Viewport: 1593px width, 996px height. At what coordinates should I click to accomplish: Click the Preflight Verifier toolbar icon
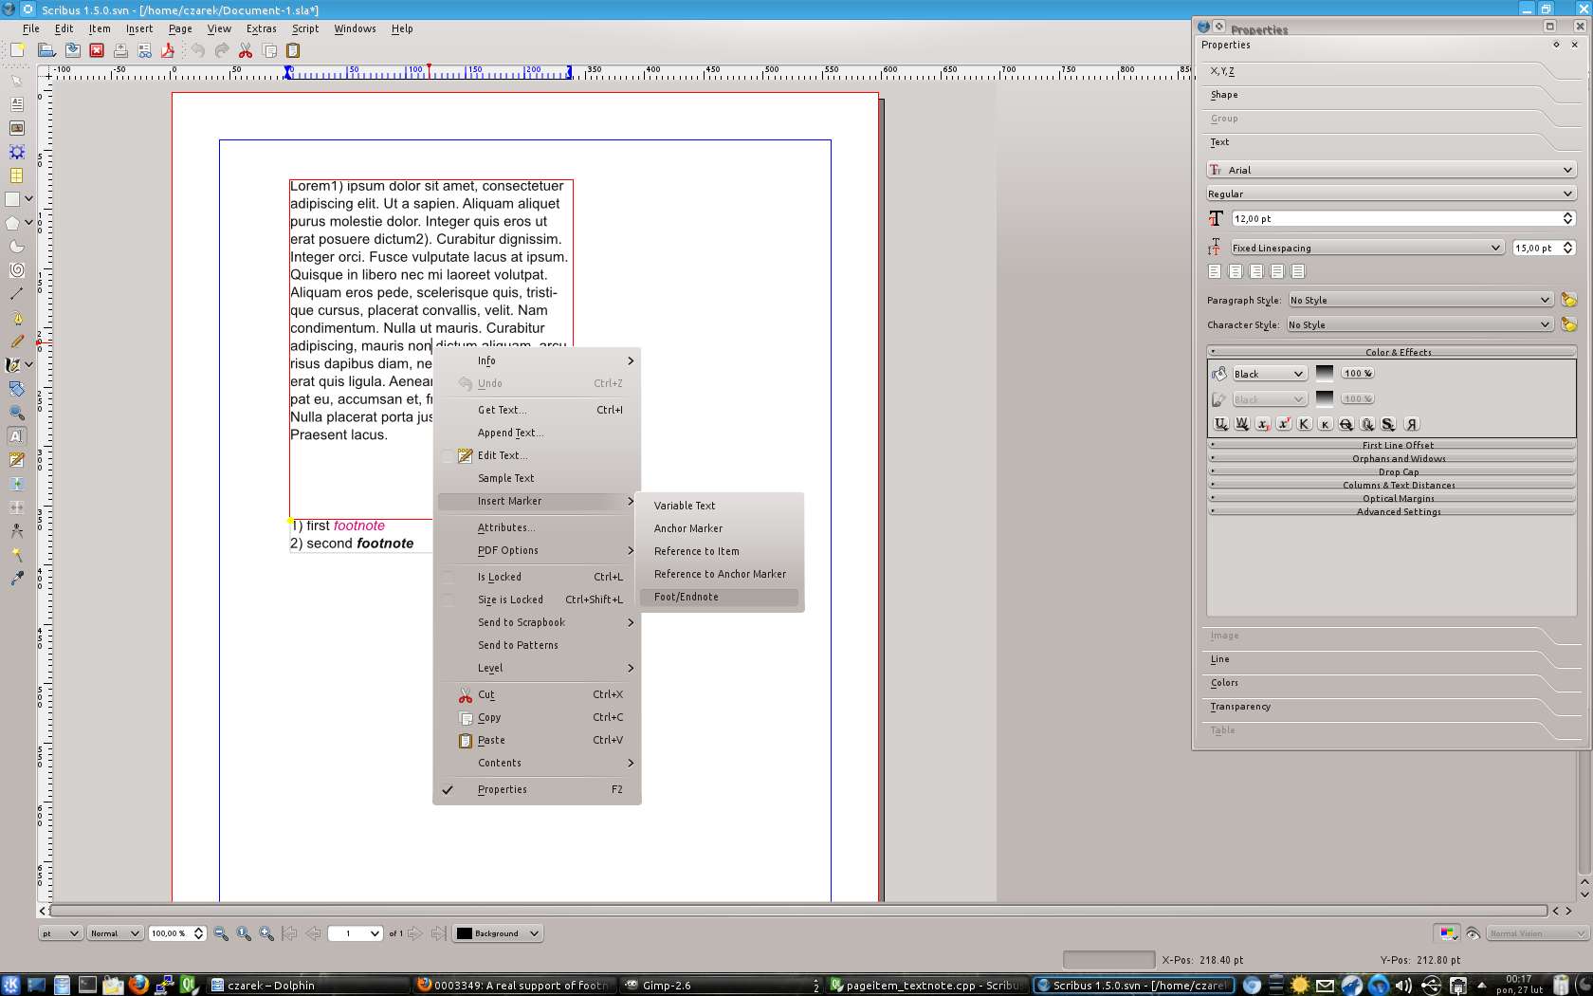(144, 50)
